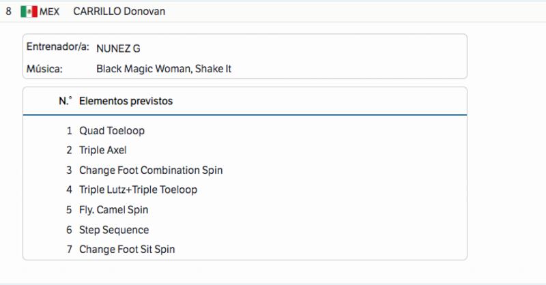Select the MEX country code

49,12
